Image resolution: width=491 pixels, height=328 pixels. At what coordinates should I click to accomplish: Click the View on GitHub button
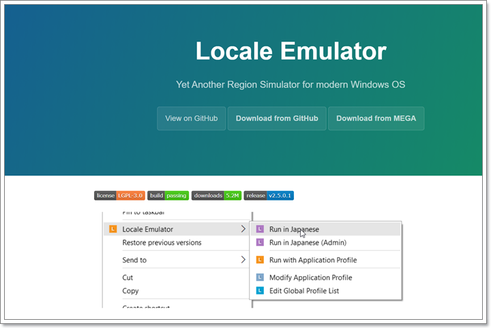[x=192, y=118]
